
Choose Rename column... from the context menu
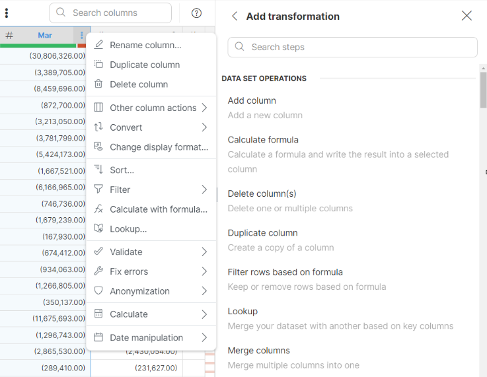point(151,45)
